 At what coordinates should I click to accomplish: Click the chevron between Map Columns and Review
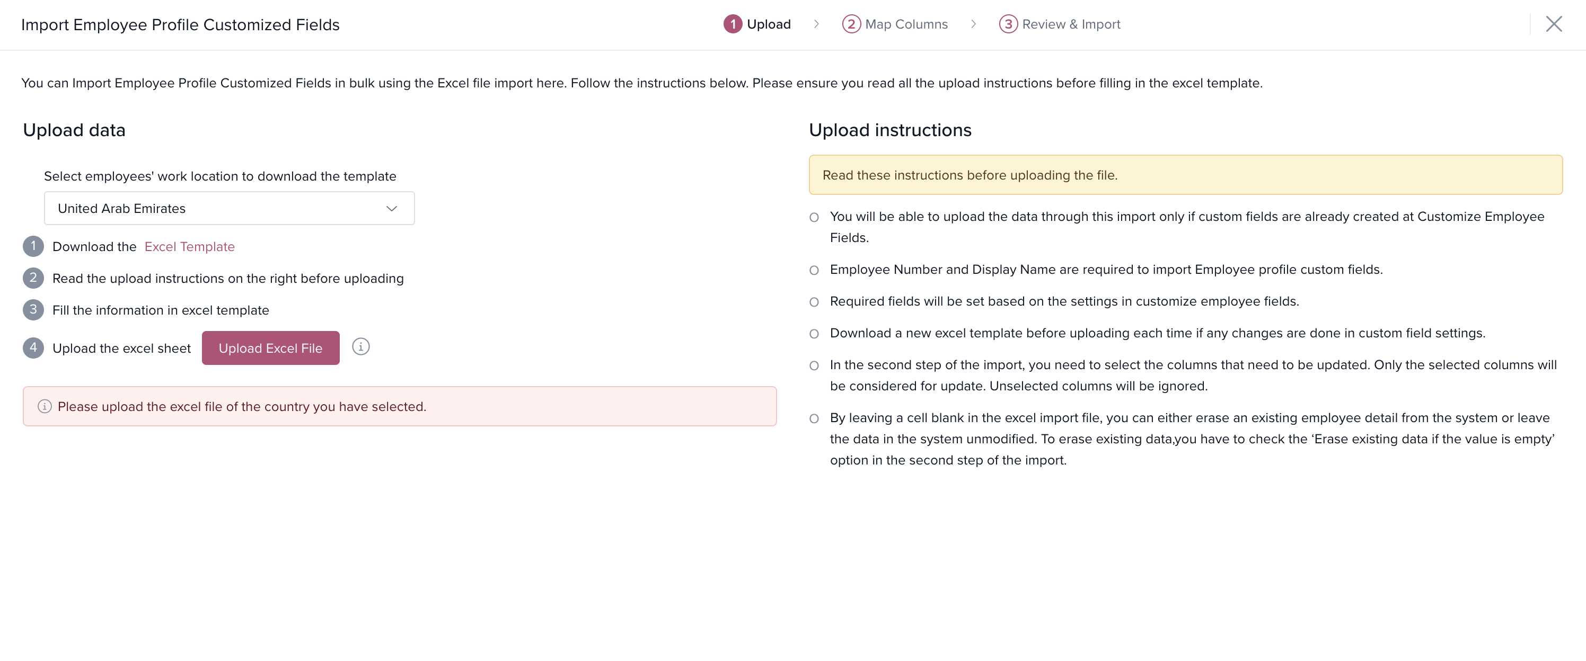tap(973, 24)
